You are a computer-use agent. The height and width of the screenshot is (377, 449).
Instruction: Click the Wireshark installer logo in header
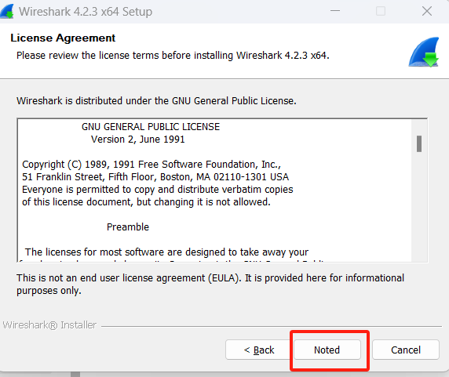424,52
